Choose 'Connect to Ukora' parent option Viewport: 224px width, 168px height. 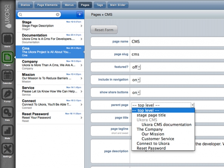click(x=163, y=143)
